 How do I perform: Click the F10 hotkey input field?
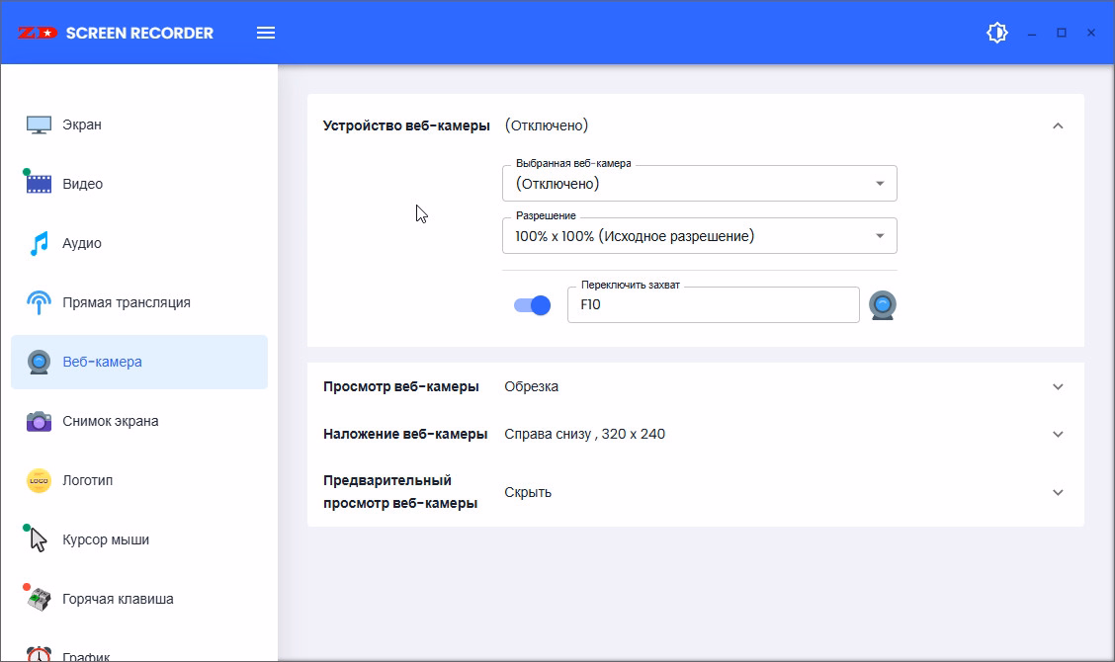[712, 305]
